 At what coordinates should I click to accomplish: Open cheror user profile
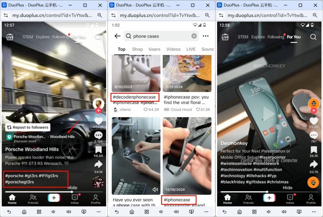tap(123, 110)
